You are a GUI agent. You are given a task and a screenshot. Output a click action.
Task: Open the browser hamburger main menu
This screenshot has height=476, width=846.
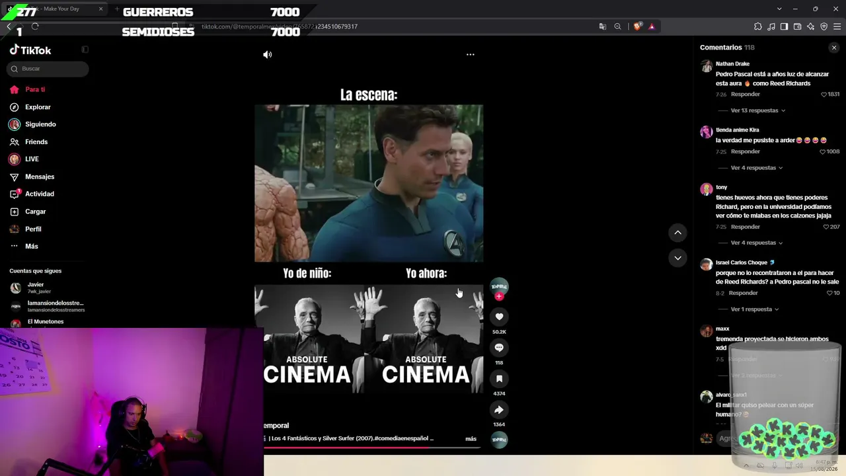point(837,26)
